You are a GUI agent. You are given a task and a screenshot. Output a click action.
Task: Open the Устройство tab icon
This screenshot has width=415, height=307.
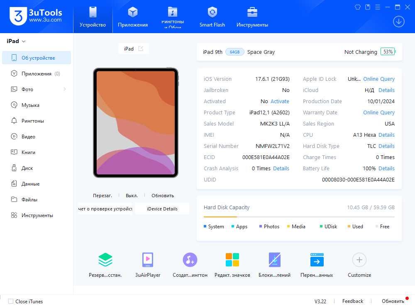(x=93, y=12)
